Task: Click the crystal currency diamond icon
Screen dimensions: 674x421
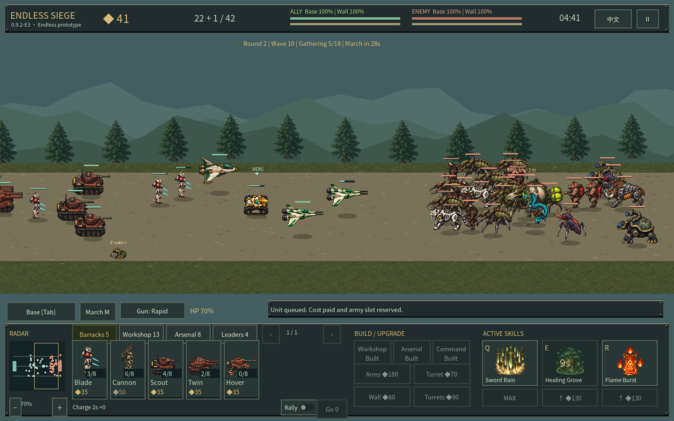Action: click(109, 19)
